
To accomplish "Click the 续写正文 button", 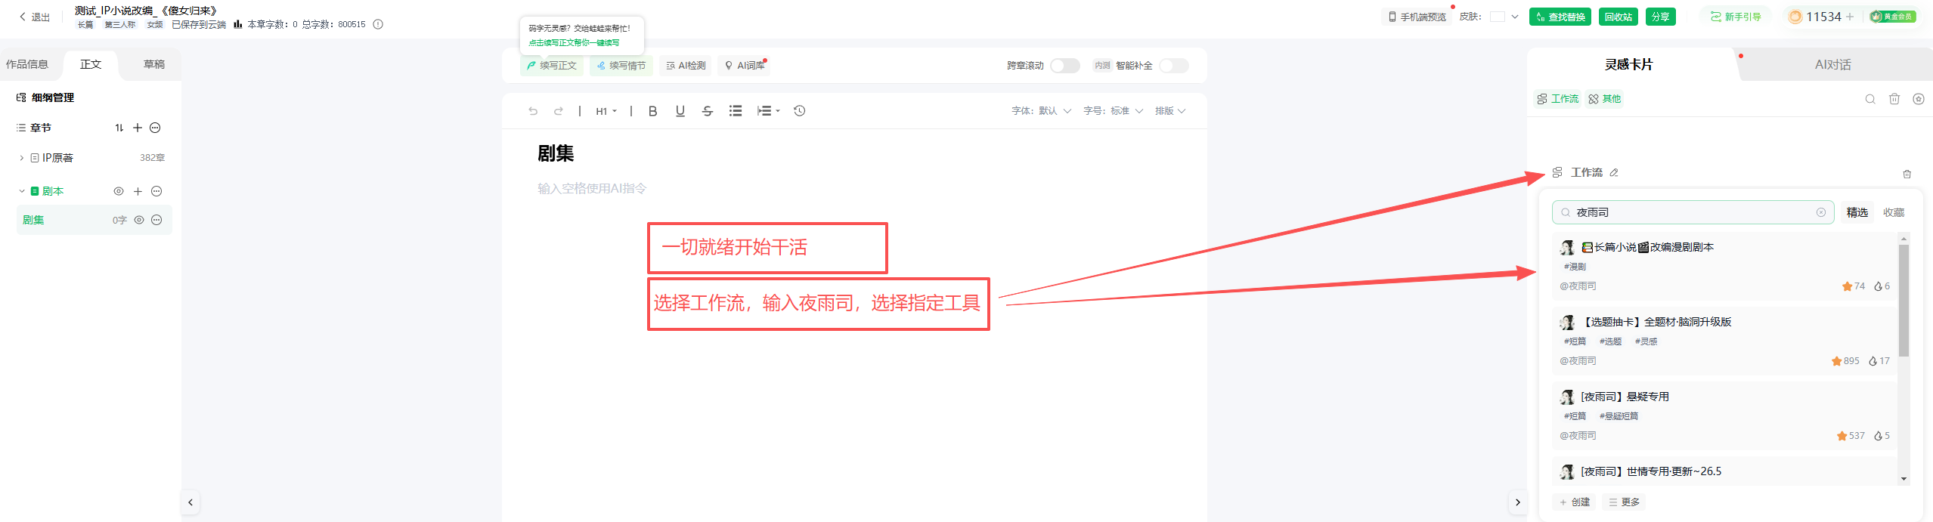I will pyautogui.click(x=552, y=66).
